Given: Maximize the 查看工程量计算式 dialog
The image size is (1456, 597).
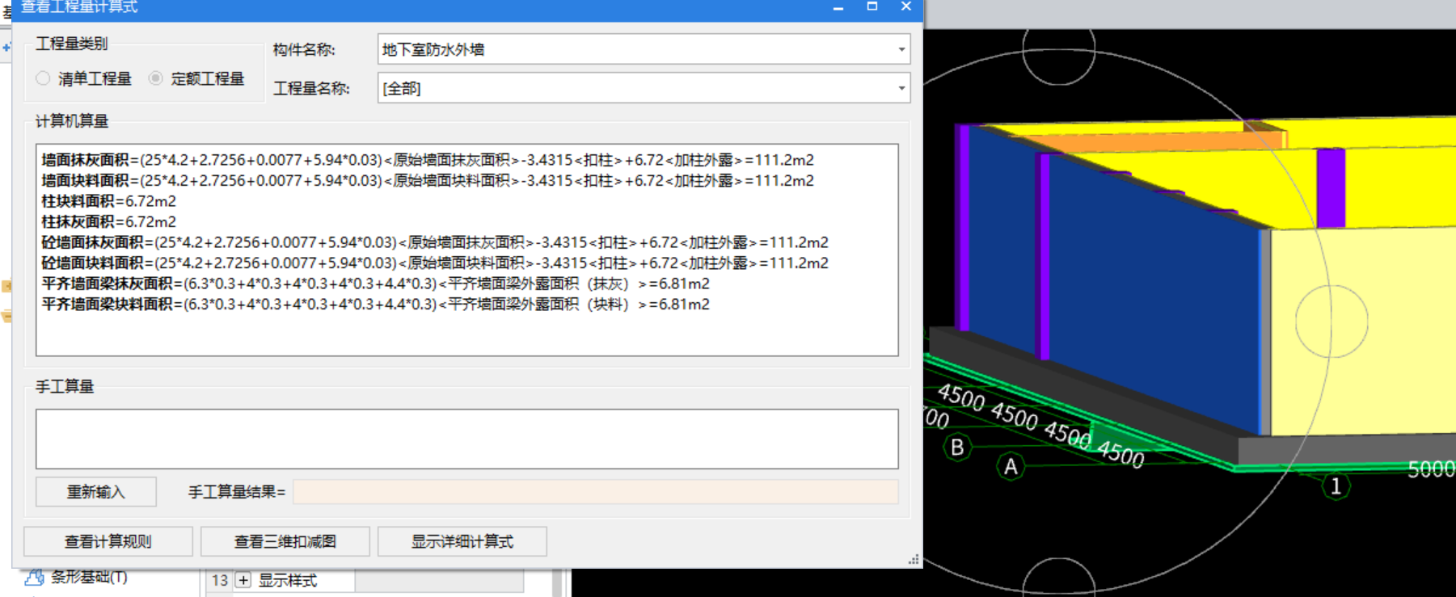Looking at the screenshot, I should [x=872, y=6].
